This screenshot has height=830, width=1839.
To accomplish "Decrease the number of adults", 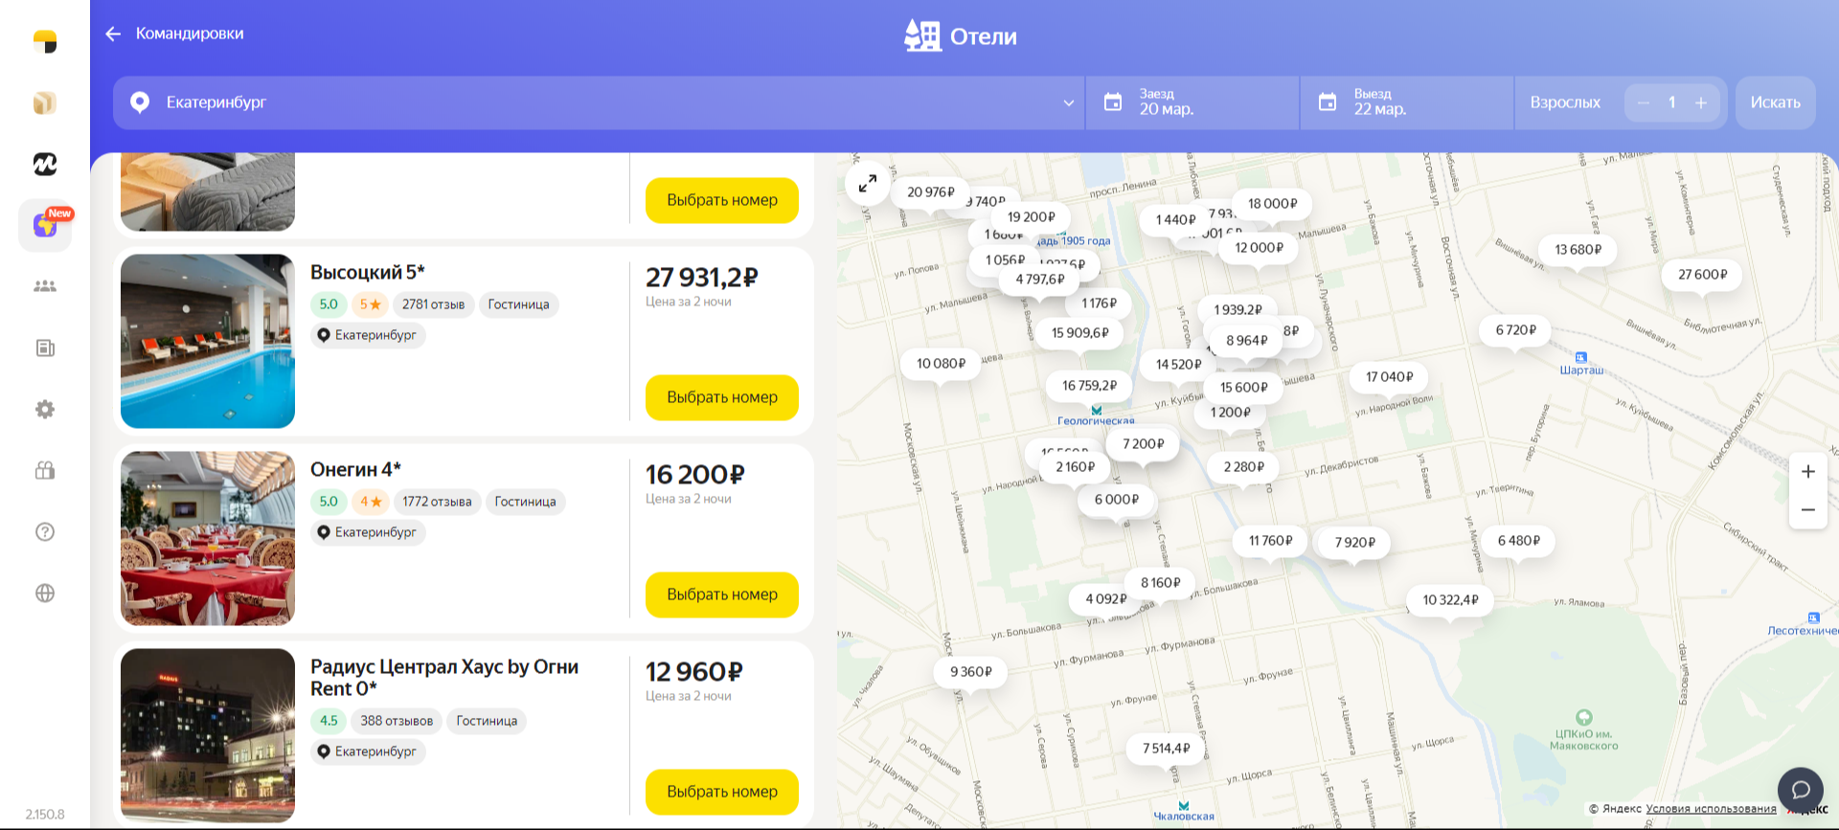I will coord(1644,102).
